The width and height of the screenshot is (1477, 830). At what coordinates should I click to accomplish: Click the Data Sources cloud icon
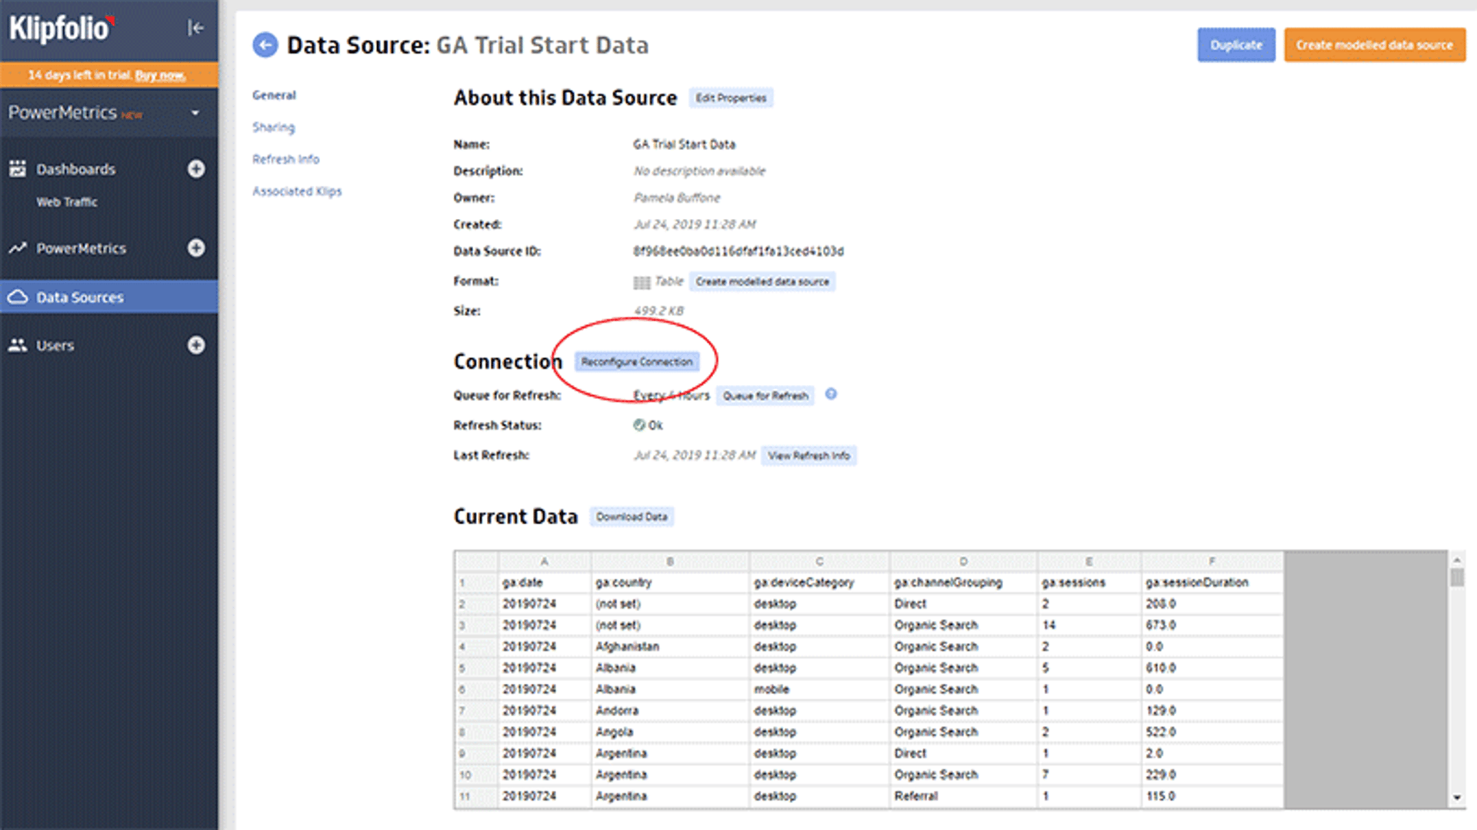coord(17,297)
